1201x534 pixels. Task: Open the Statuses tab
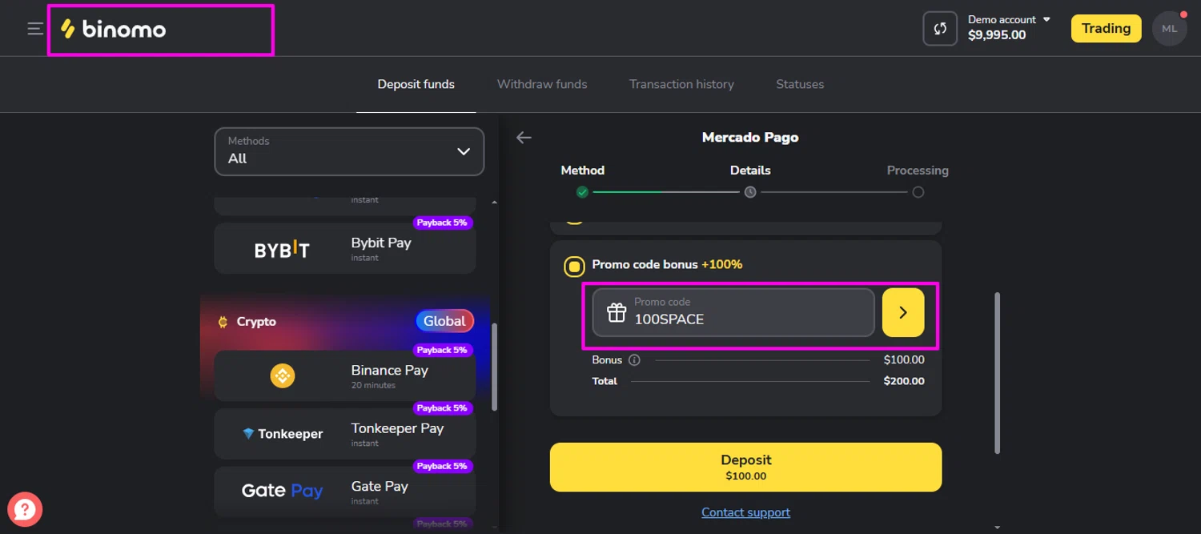coord(800,84)
